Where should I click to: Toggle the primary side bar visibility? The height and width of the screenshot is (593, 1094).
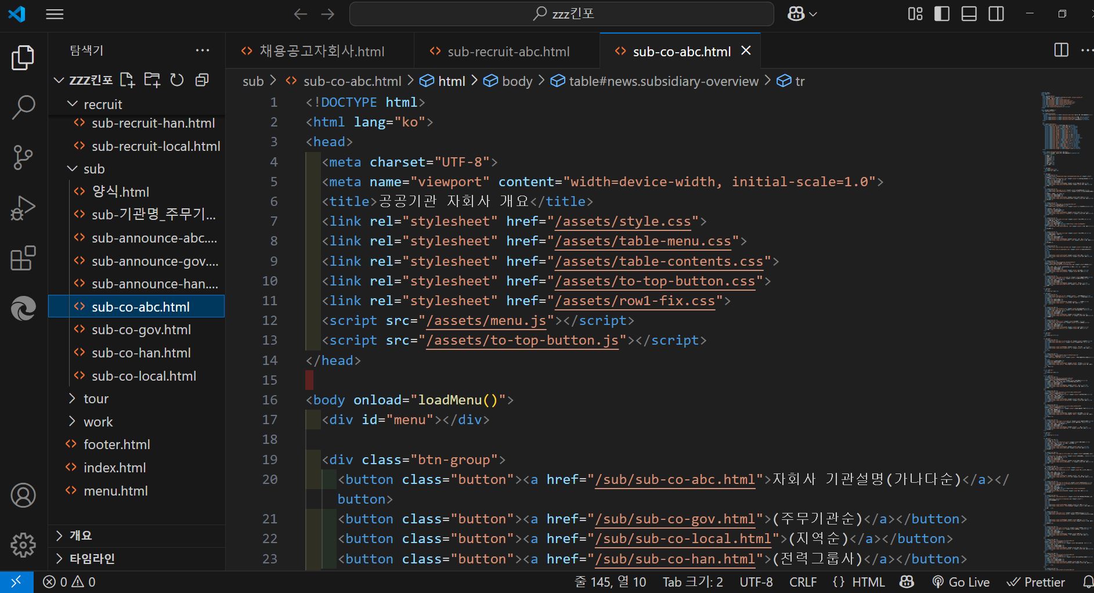(x=942, y=14)
